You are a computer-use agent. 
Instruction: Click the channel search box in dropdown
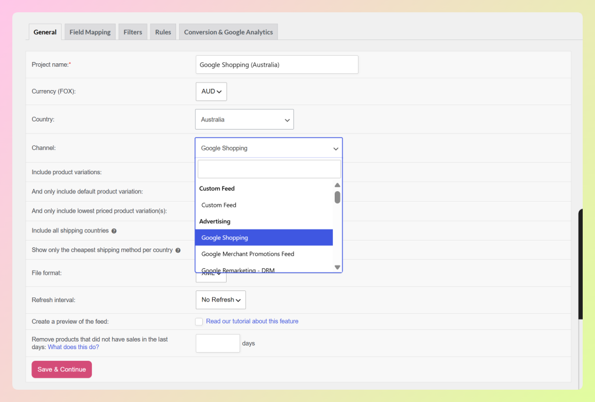coord(269,169)
